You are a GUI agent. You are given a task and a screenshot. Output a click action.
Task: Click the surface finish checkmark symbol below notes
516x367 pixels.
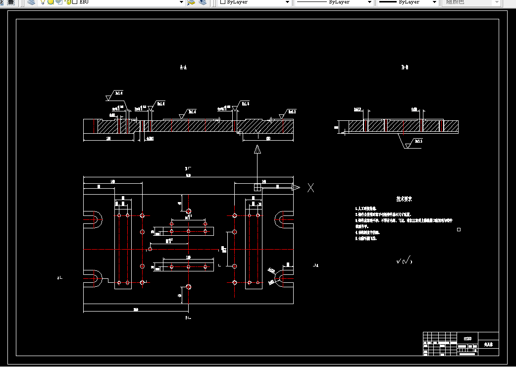(404, 261)
